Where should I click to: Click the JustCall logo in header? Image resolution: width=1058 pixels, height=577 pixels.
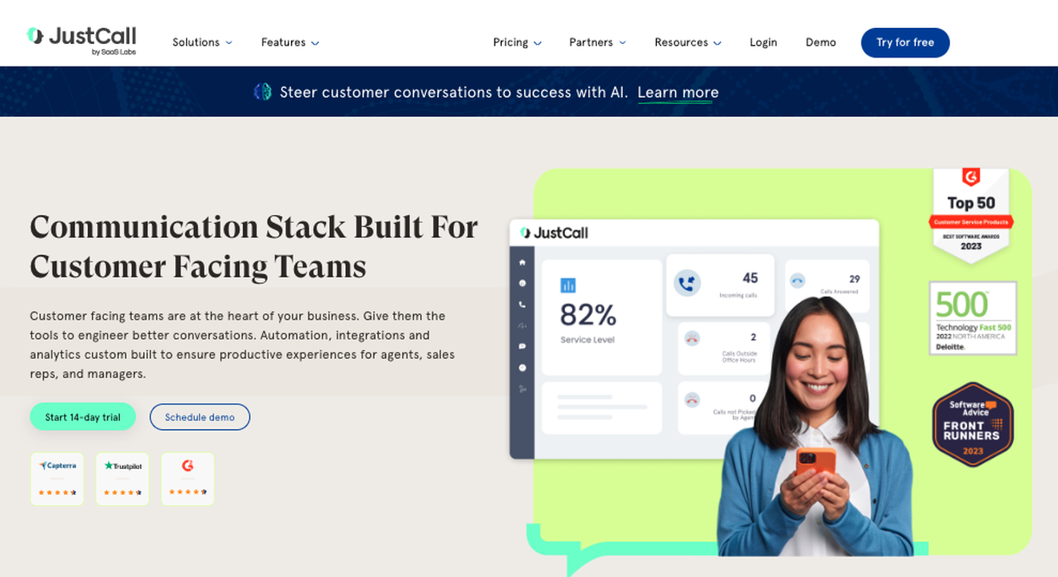82,41
